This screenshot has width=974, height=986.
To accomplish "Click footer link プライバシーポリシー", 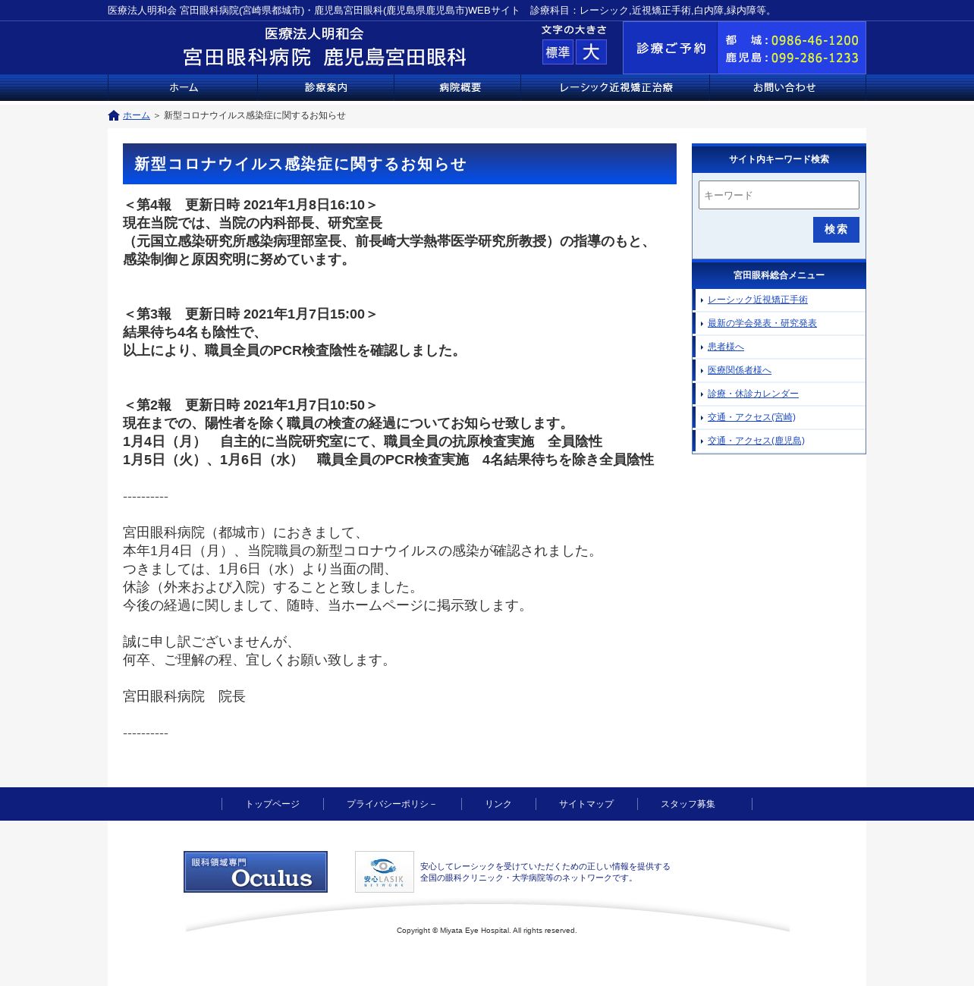I will pos(392,804).
